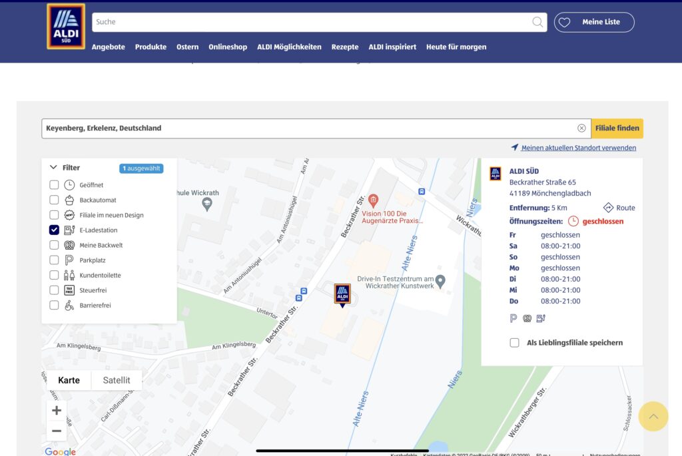
Task: Check the Barrierefrei filter
Action: [54, 305]
